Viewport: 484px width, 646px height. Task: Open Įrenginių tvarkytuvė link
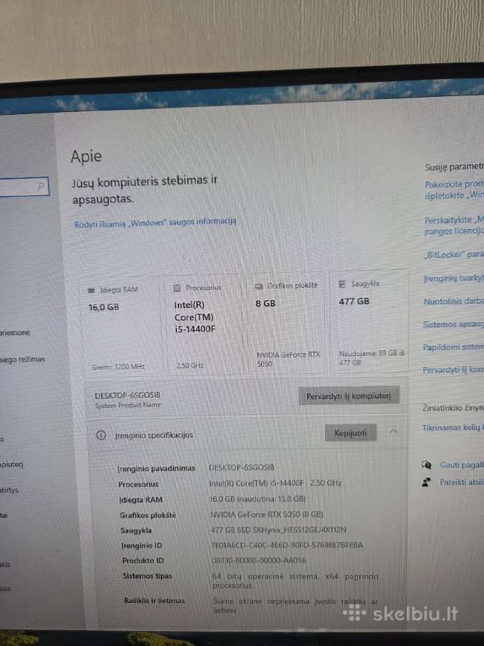[454, 278]
